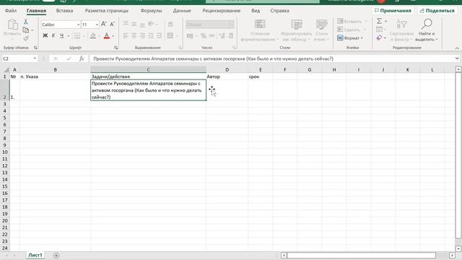Click the formula bar text field

point(273,58)
